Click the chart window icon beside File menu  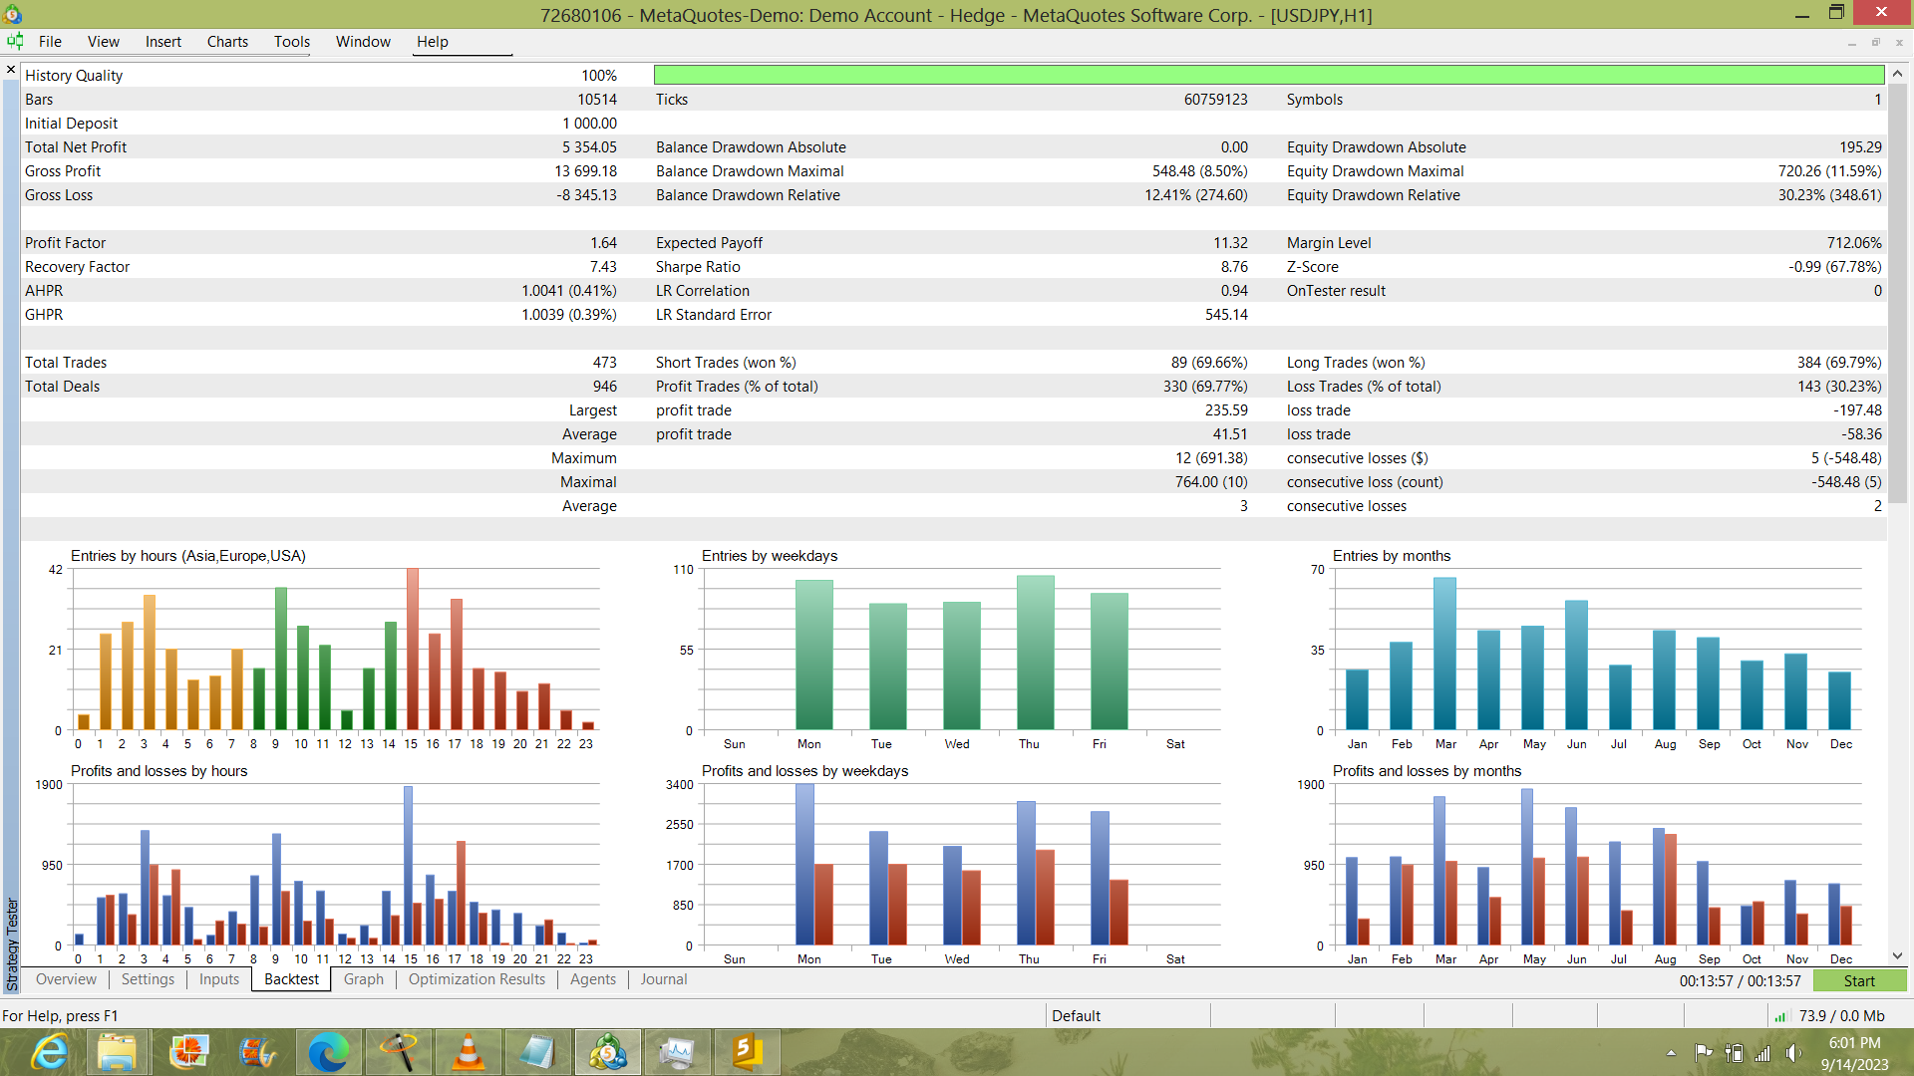click(15, 41)
